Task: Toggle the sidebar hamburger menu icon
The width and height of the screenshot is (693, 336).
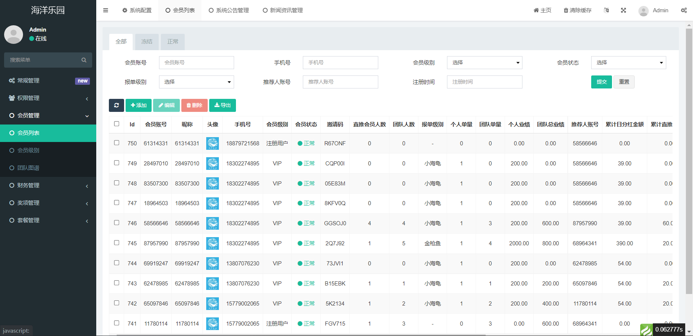Action: (x=106, y=10)
